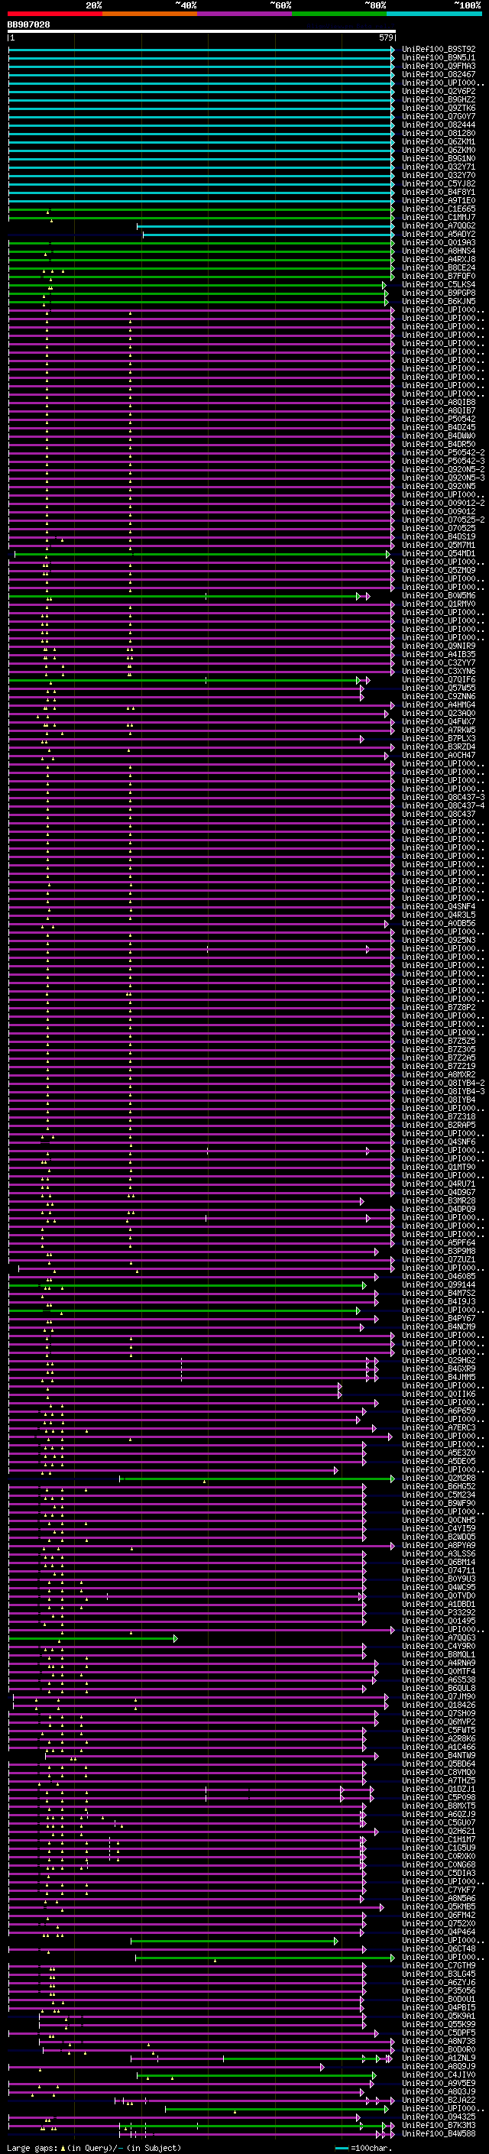Select hit label UniRef100_A7QQG3
The height and width of the screenshot is (2154, 489).
click(x=439, y=1638)
